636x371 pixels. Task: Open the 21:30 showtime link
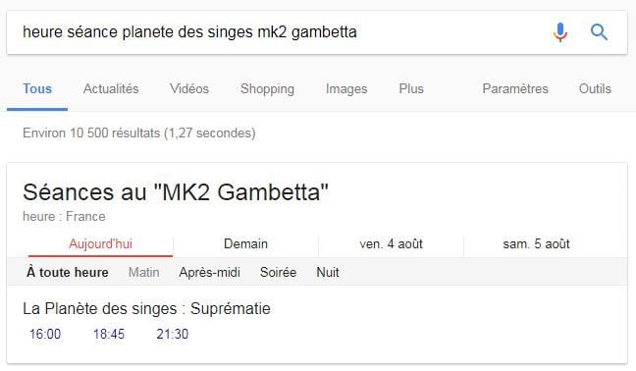(173, 334)
